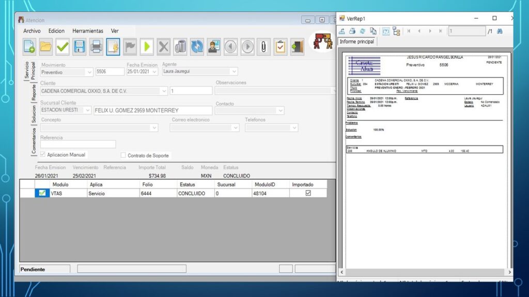Click the binoculars search icon in VerRep1
The width and height of the screenshot is (529, 297).
500,31
